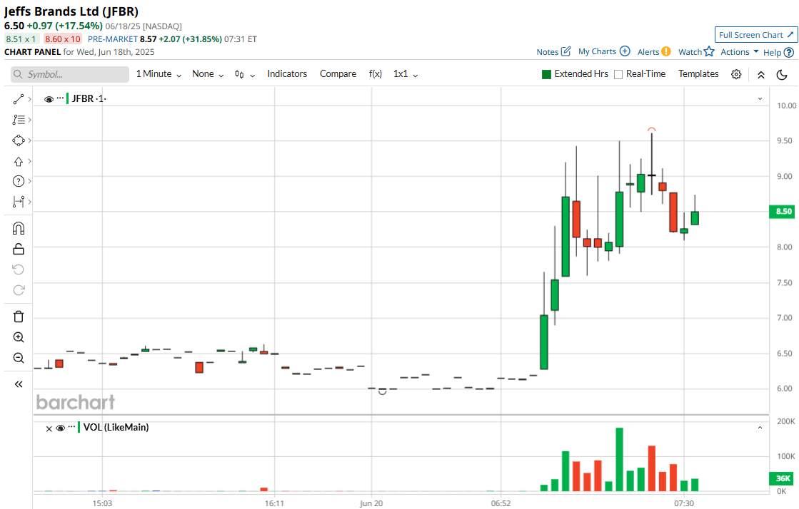Click the My Charts plus icon
Image resolution: width=799 pixels, height=509 pixels.
(625, 51)
